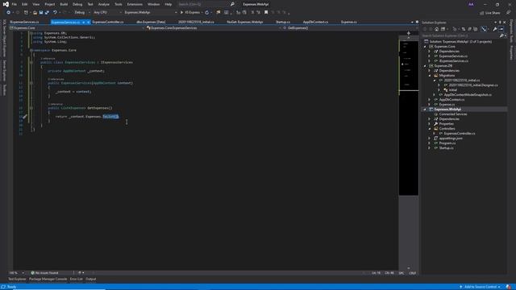Collapse the ExpensesServices class outline region
This screenshot has height=290, width=516.
click(31, 63)
